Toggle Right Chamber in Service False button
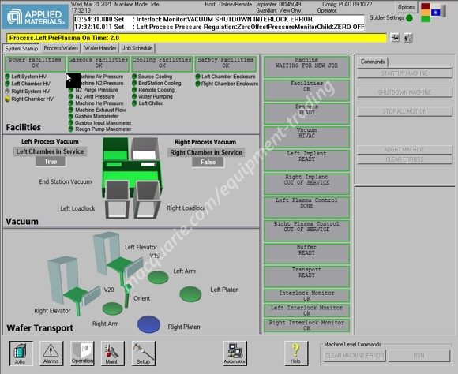Screen dimensions: 458x374 208,162
